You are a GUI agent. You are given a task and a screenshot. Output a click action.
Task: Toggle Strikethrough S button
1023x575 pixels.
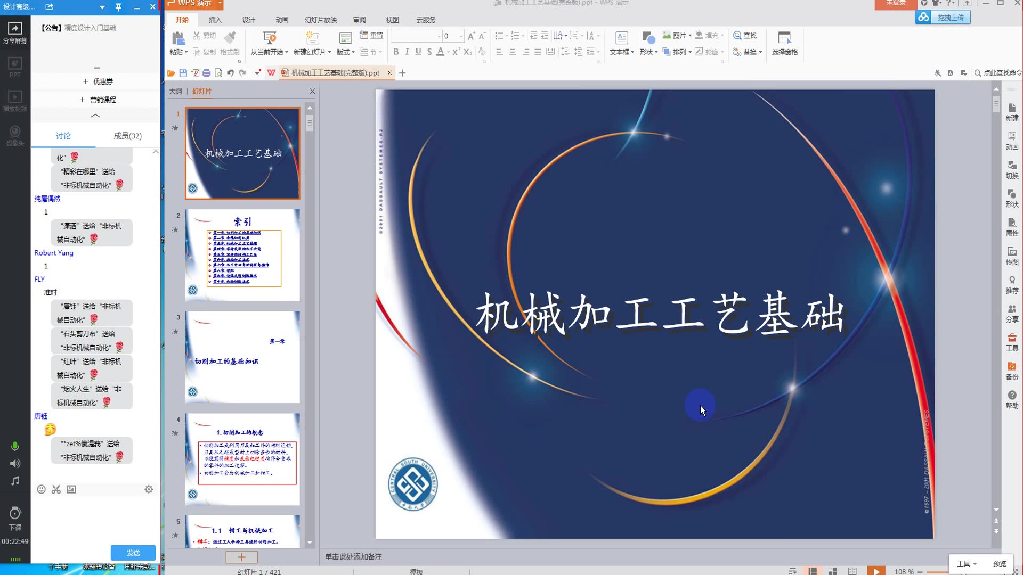tap(429, 52)
